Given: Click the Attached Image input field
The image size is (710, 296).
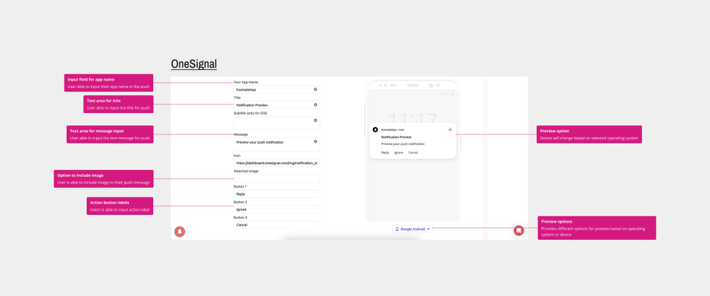Looking at the screenshot, I should click(x=277, y=178).
